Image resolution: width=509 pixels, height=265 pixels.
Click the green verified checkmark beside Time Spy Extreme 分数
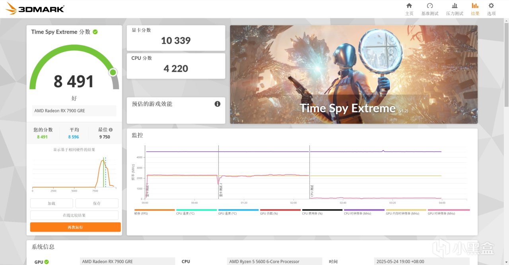[95, 32]
